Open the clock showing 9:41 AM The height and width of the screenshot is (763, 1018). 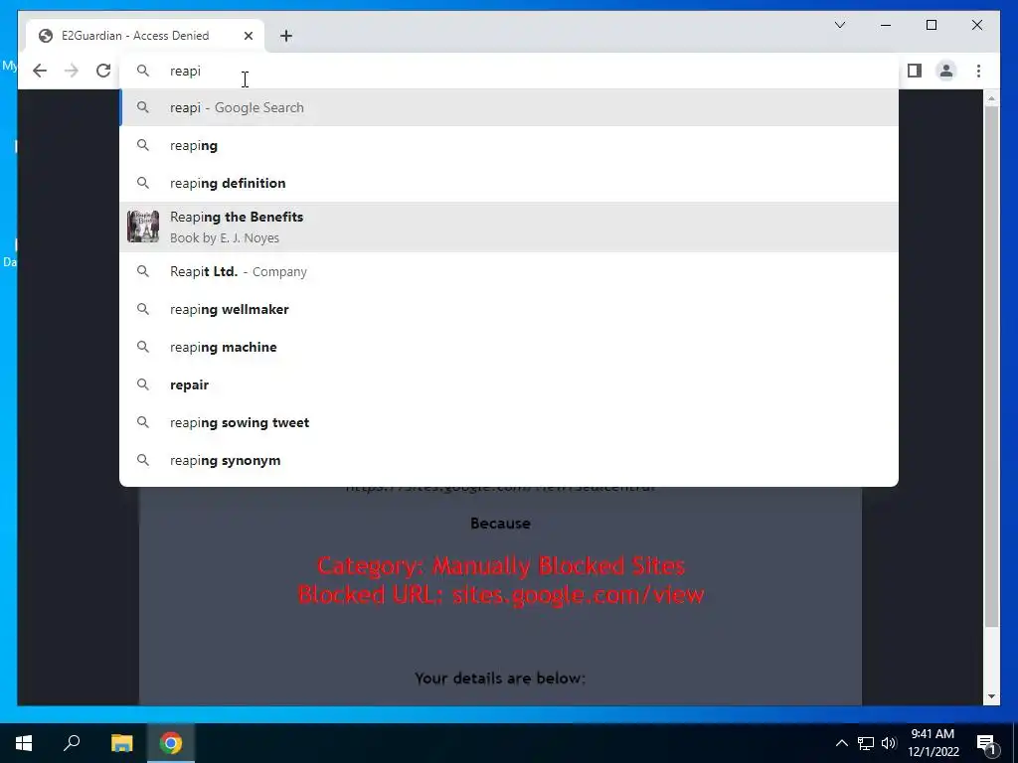click(x=933, y=743)
